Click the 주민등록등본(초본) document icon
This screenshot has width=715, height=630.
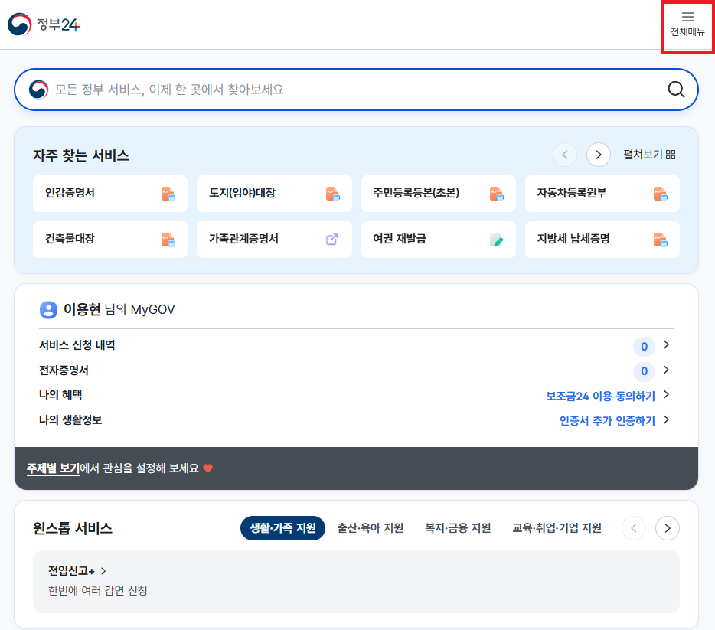click(498, 194)
